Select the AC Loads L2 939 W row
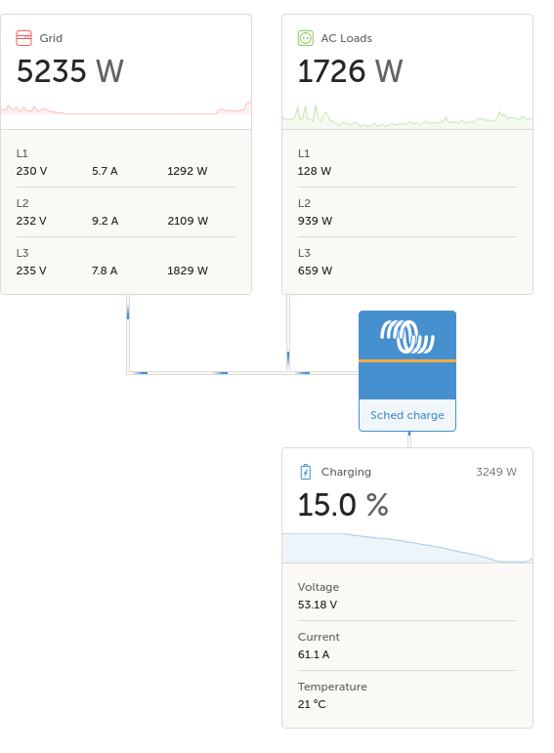 point(407,212)
